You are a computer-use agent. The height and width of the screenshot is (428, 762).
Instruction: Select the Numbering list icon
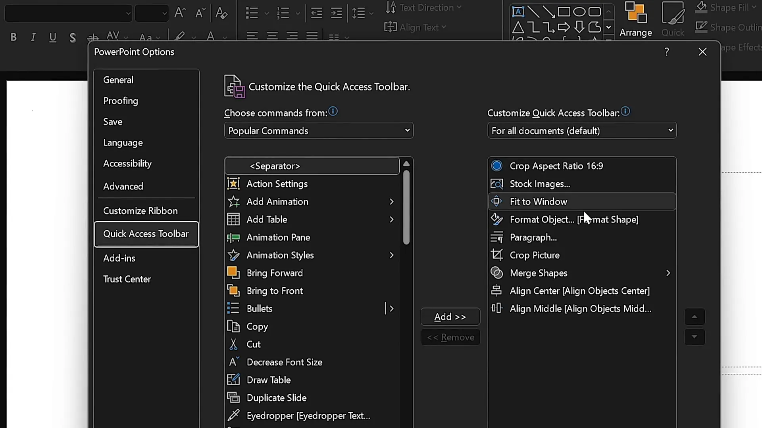click(283, 12)
